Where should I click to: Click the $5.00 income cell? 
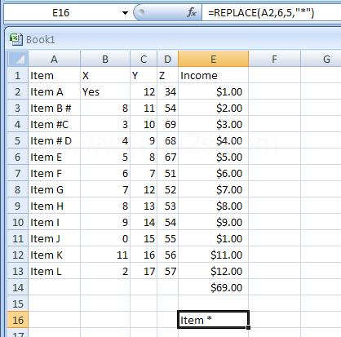click(x=214, y=157)
